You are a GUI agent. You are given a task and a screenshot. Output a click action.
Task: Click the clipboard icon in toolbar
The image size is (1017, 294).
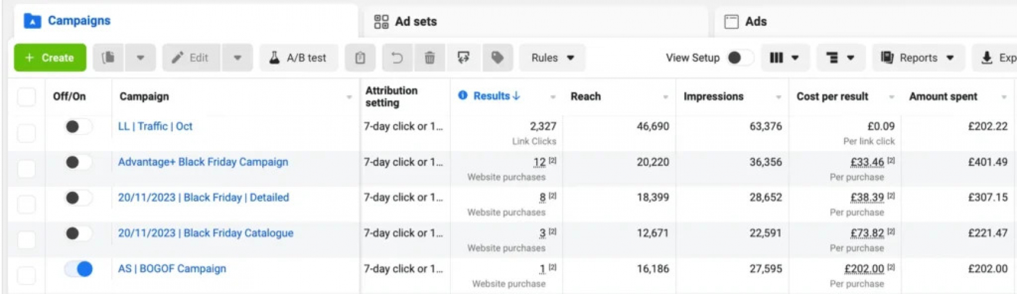click(360, 58)
